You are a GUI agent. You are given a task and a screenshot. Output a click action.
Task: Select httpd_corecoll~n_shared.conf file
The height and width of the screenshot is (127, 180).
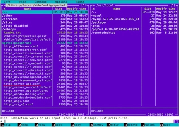click(45, 57)
